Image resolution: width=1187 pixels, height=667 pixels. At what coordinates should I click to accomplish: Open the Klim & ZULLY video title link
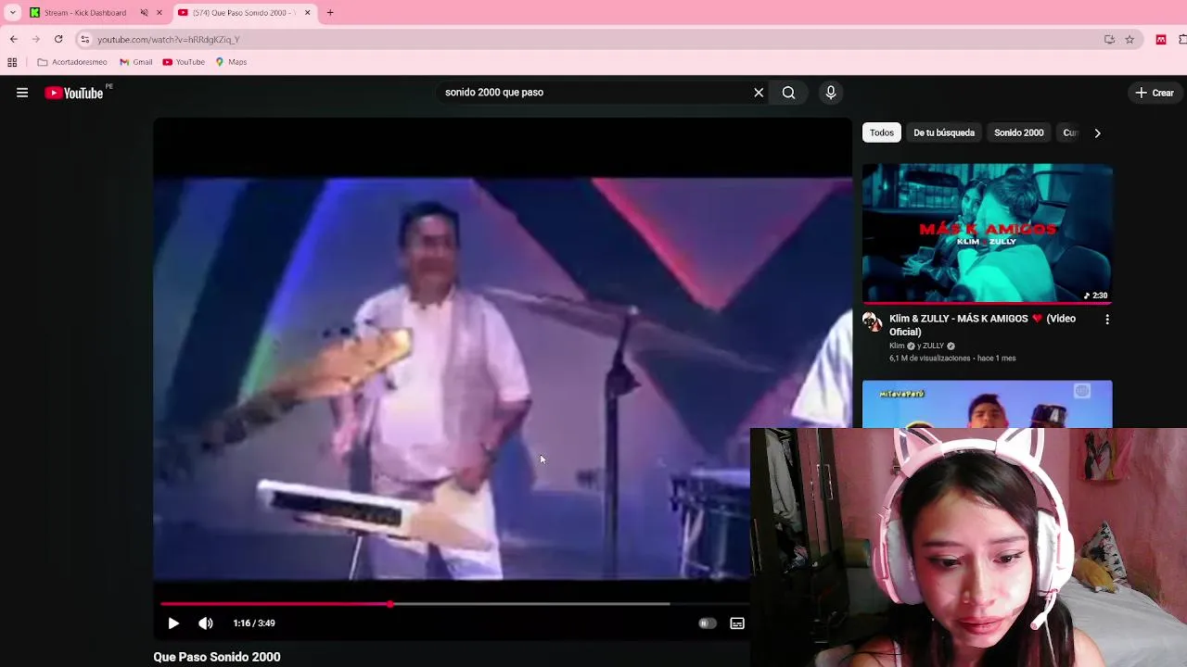coord(982,325)
